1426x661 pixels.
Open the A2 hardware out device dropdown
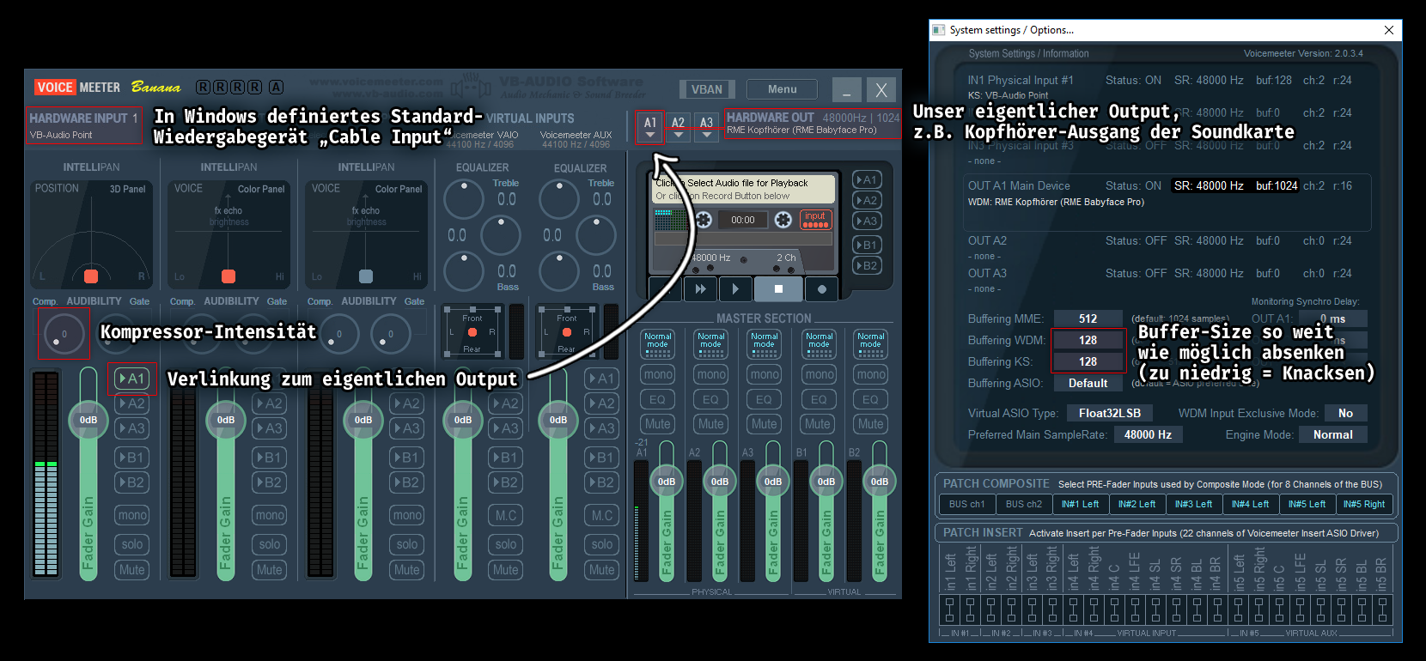(679, 128)
